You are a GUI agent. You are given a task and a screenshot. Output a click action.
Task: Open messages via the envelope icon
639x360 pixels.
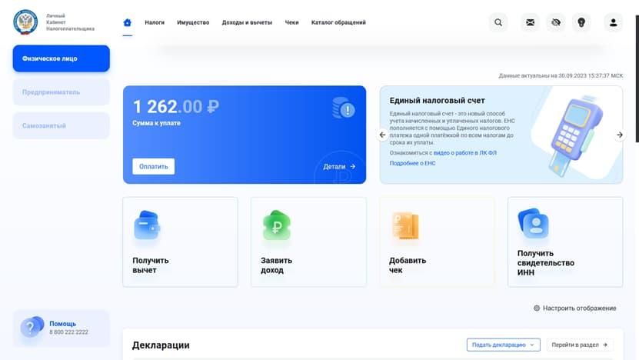click(x=530, y=22)
